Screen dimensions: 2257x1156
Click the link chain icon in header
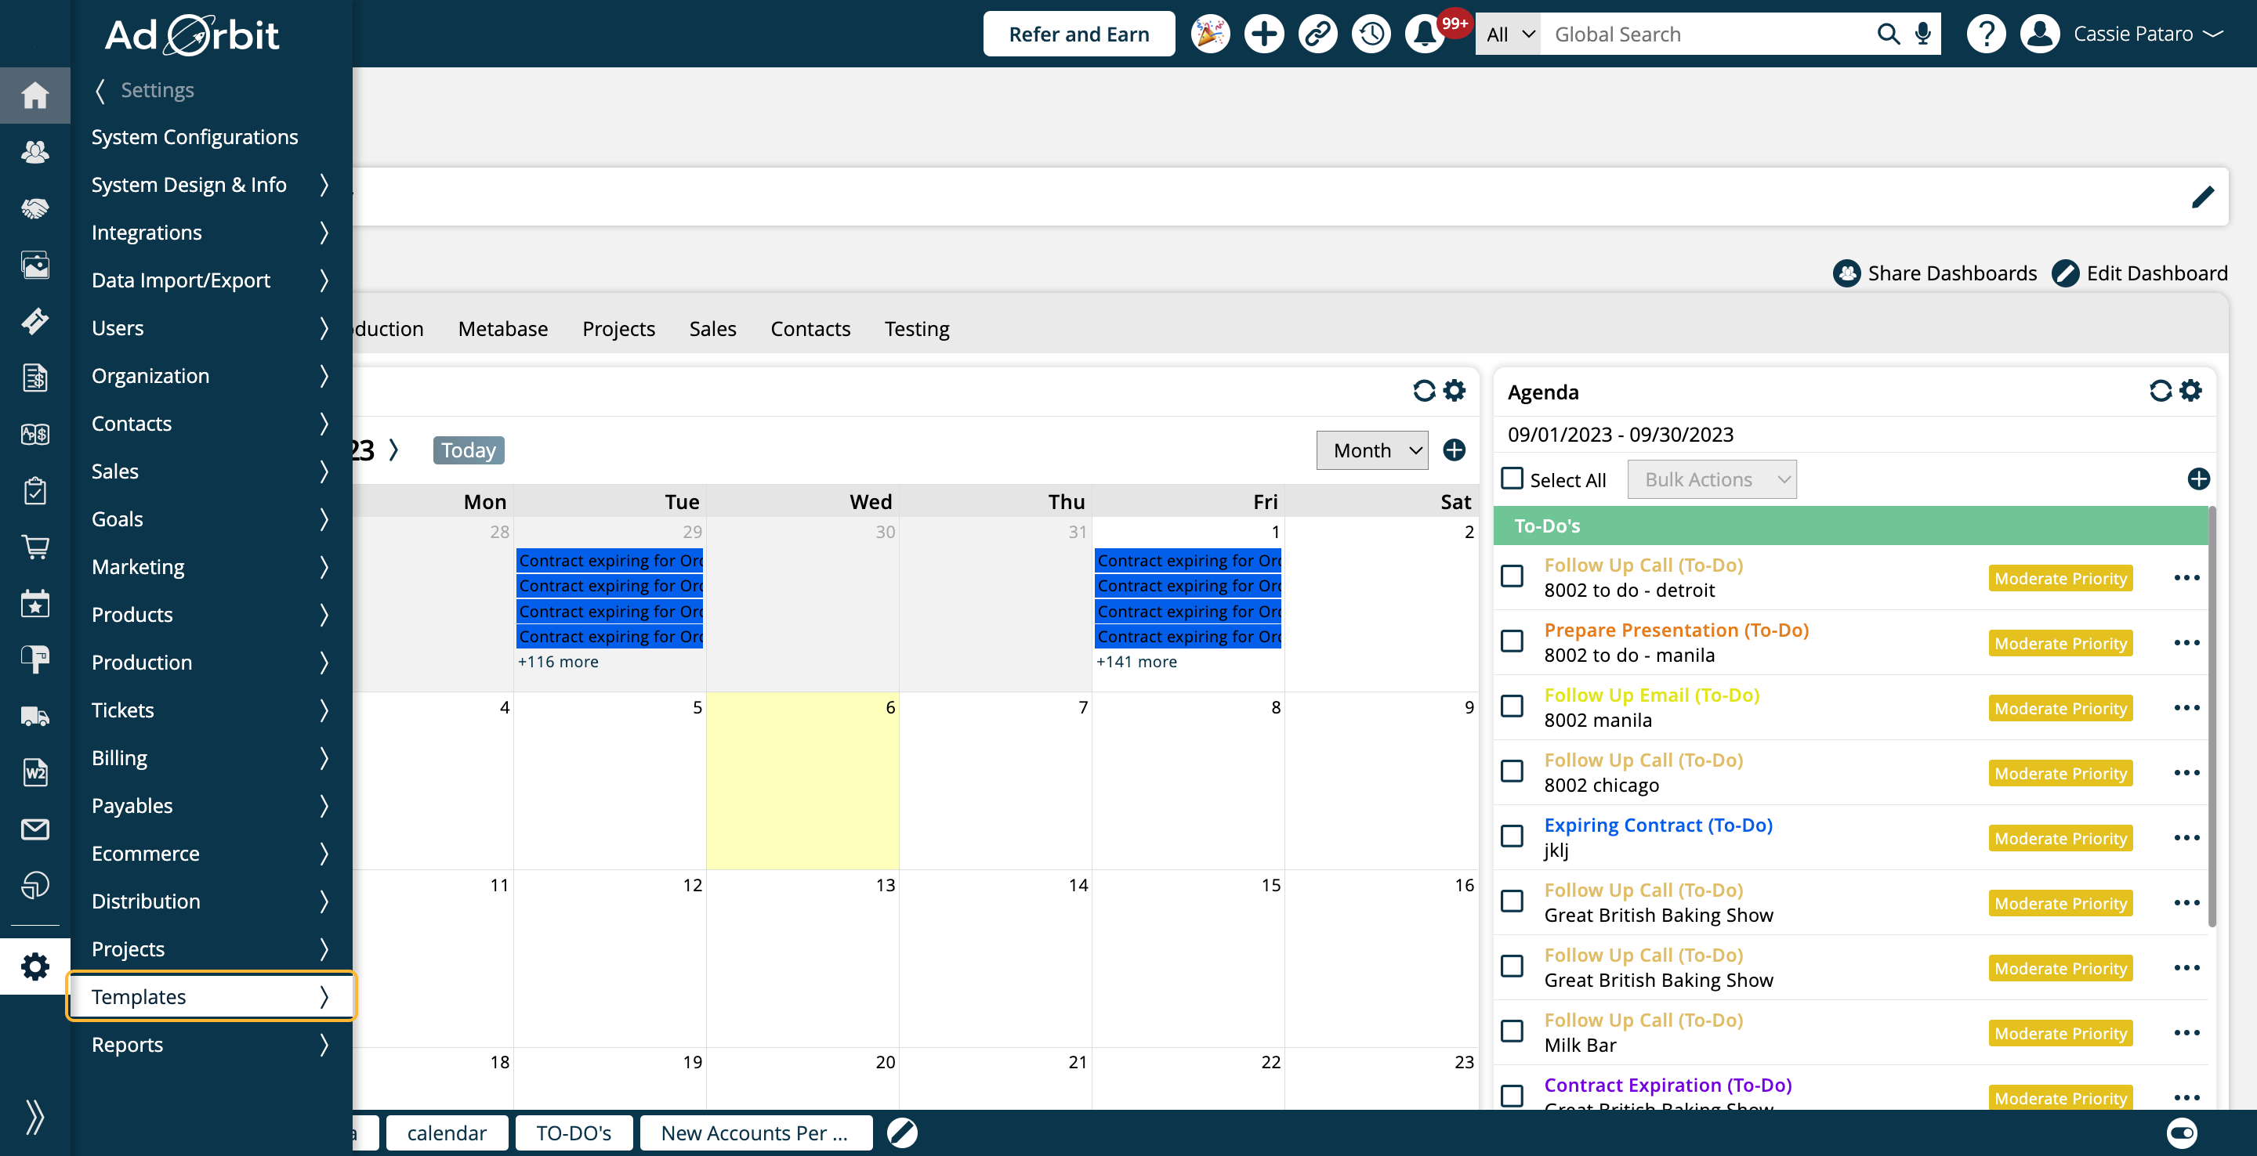[x=1317, y=34]
